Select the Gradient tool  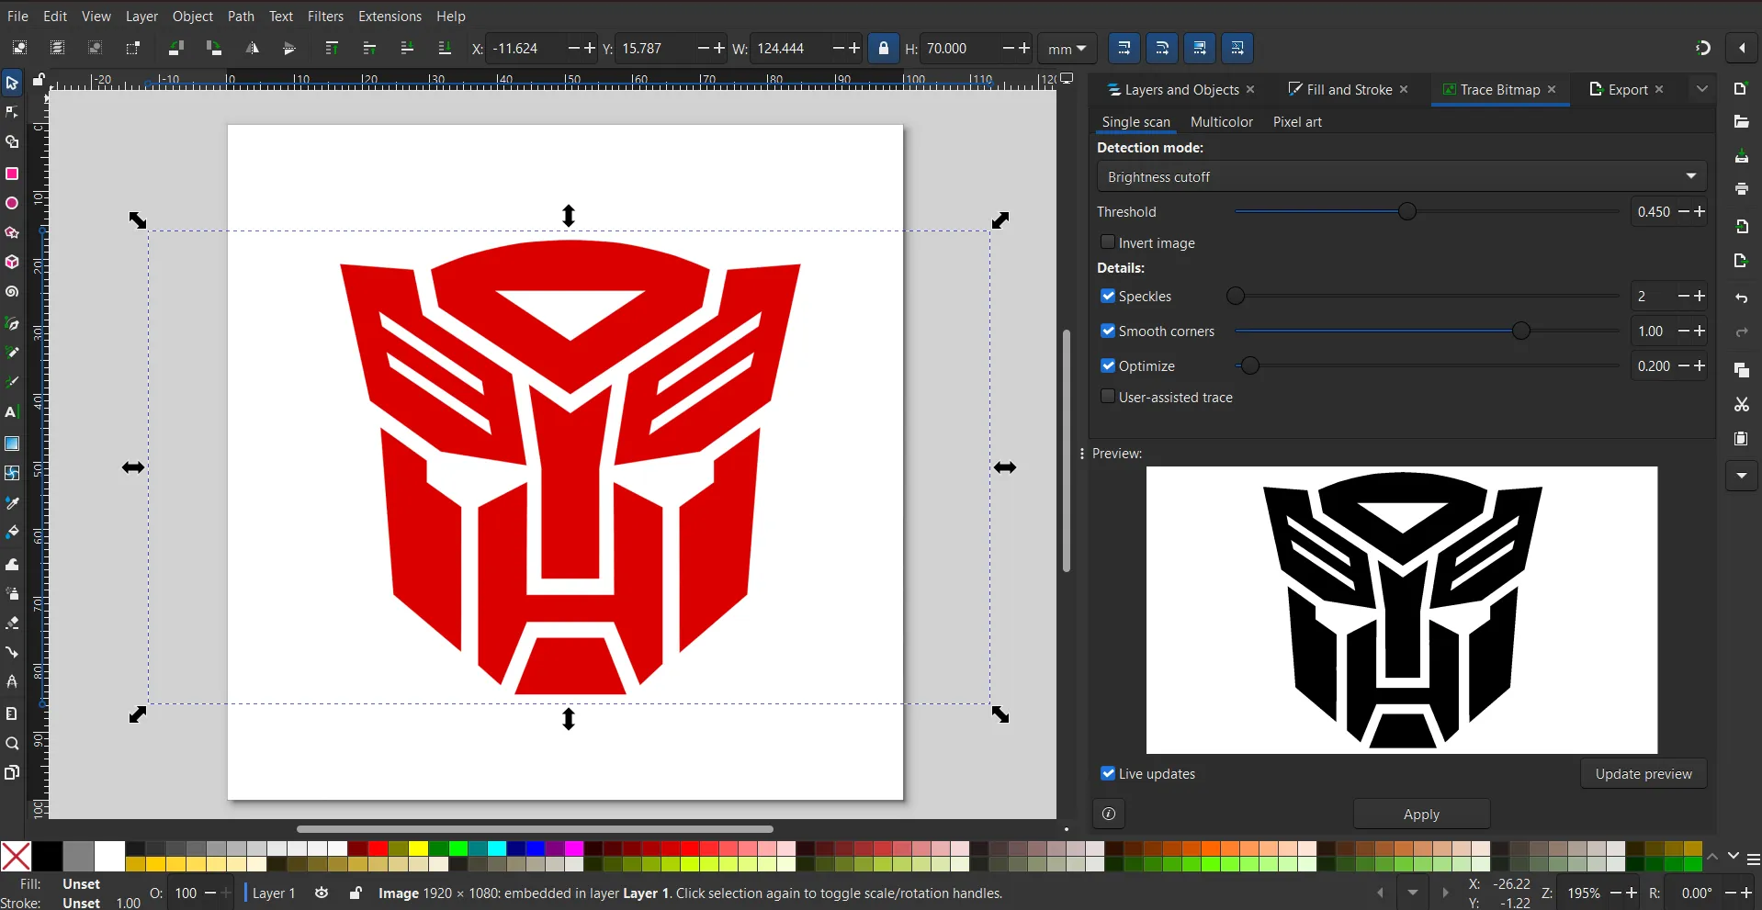tap(12, 444)
